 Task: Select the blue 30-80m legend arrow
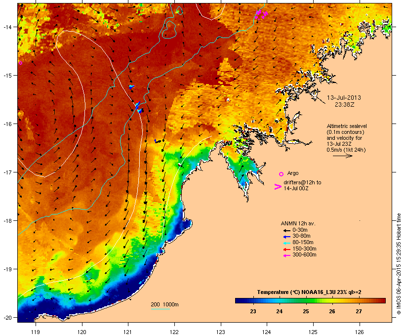[286, 237]
